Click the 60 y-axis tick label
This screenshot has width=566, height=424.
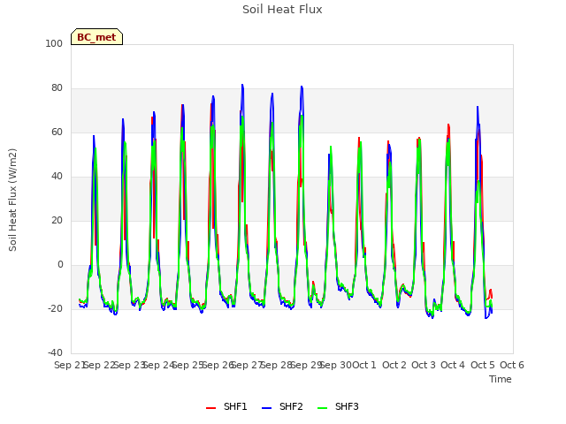tap(57, 132)
